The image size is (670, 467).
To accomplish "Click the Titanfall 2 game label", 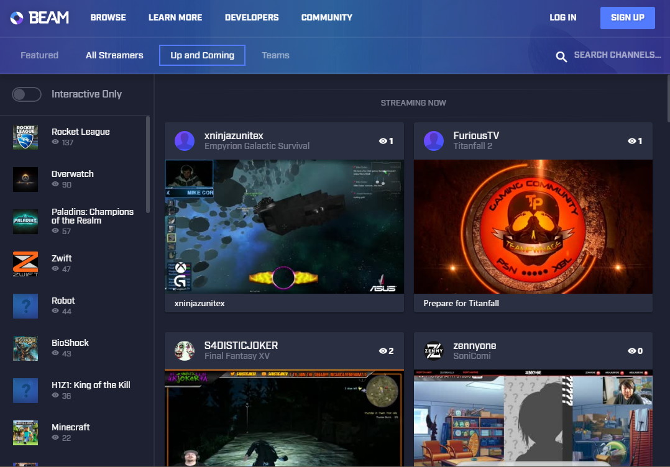I will point(472,146).
